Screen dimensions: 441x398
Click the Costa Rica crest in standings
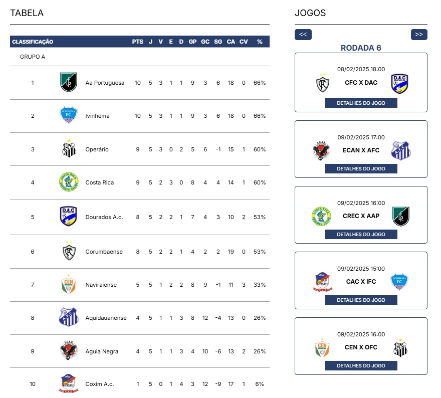point(69,182)
